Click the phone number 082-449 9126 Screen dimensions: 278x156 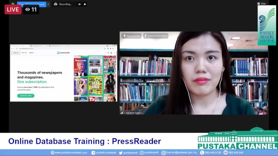click(213, 152)
